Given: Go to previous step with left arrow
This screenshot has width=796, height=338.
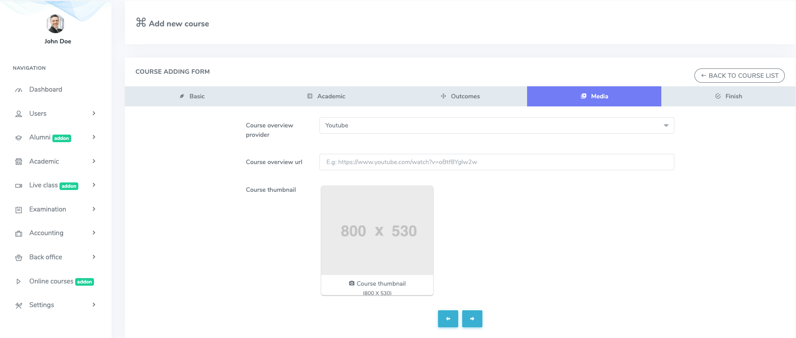Looking at the screenshot, I should [x=448, y=319].
